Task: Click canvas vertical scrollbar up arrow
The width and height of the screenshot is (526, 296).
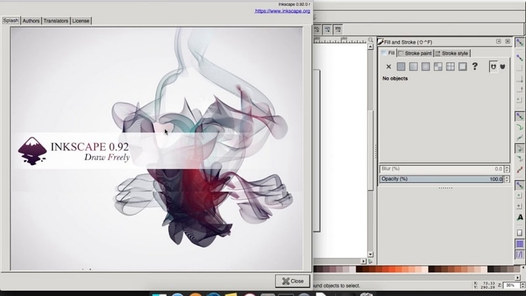Action: tap(370, 47)
